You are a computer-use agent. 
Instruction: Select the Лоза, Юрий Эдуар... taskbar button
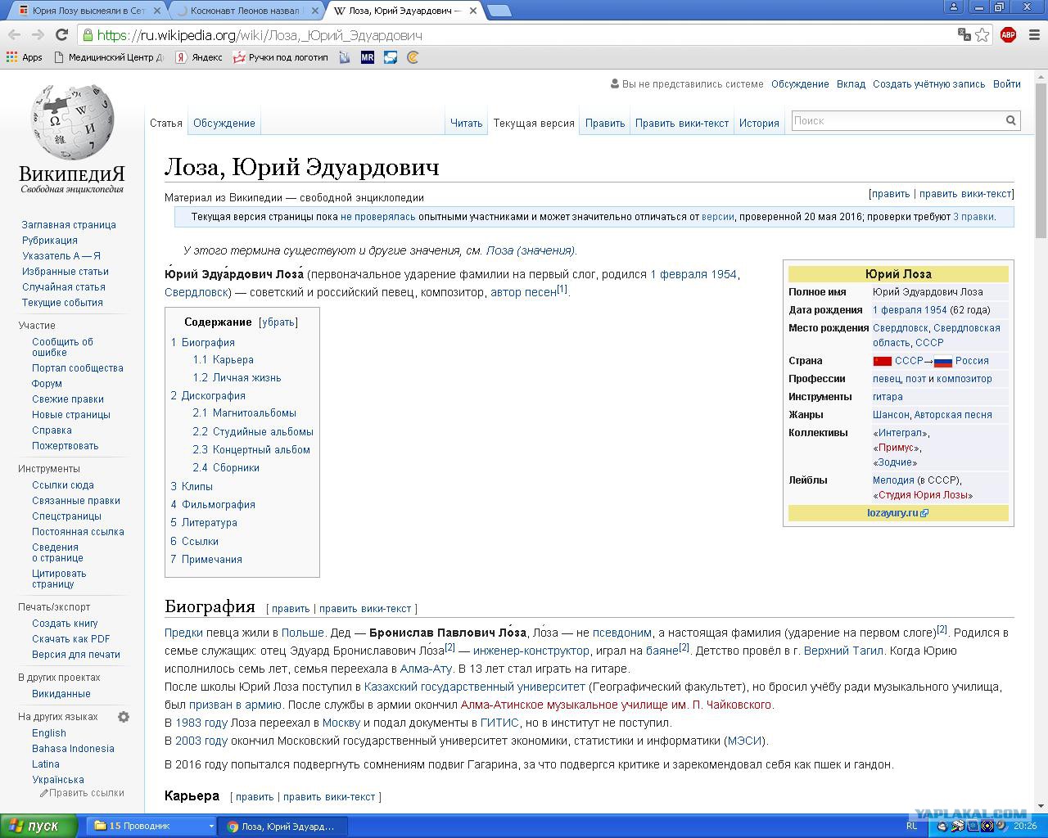[283, 827]
